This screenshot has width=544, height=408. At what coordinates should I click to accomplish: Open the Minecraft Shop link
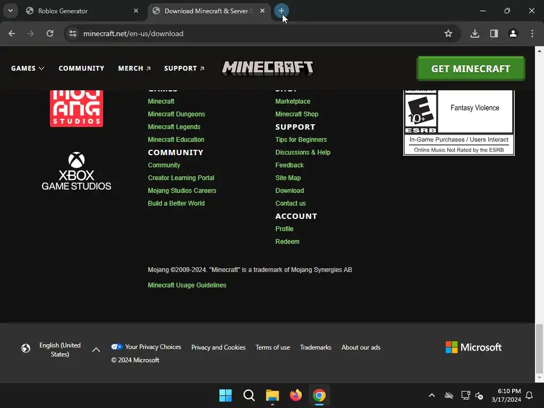[296, 114]
